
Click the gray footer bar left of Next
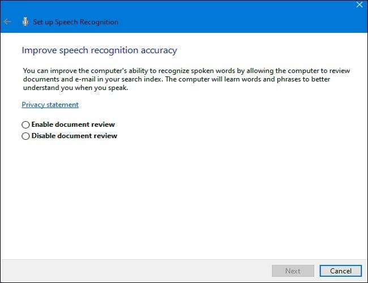click(136, 271)
